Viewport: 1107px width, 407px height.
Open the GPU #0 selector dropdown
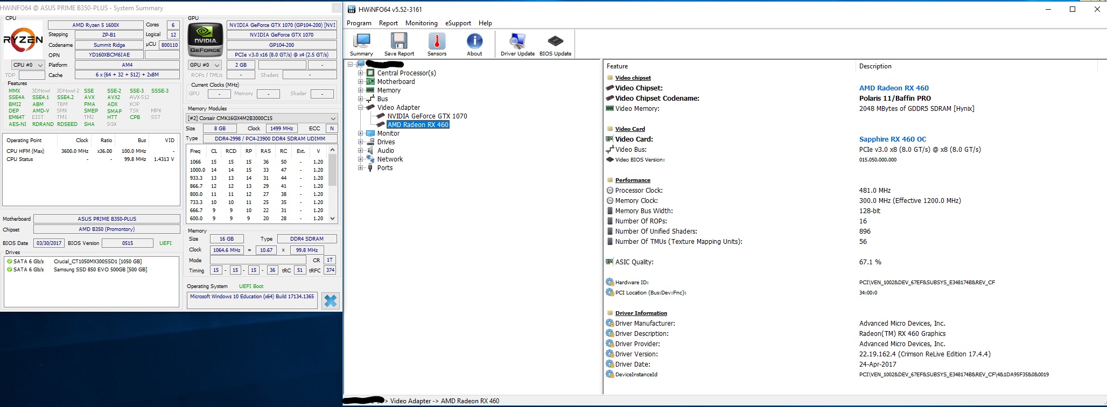coord(205,65)
